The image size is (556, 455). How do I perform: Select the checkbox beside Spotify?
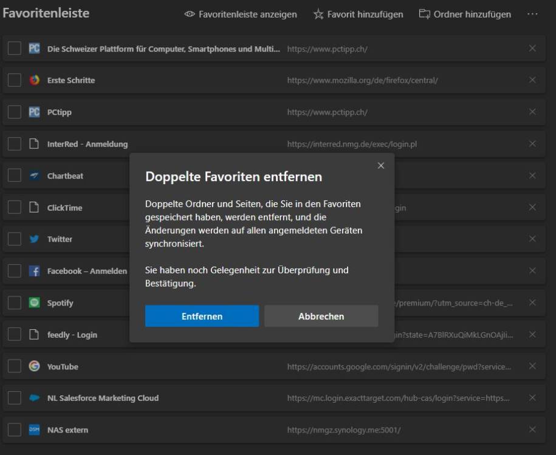13,303
